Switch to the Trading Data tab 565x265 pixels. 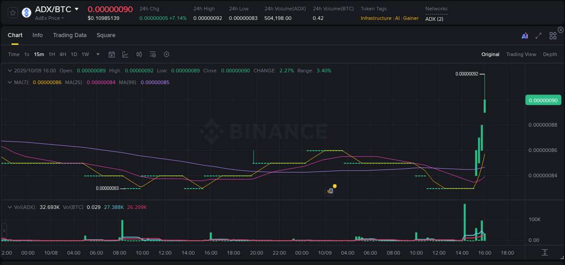pyautogui.click(x=70, y=35)
